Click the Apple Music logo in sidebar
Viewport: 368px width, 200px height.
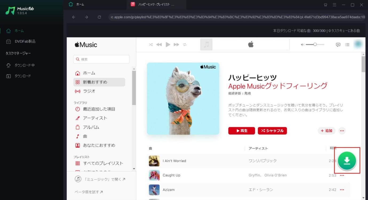(x=86, y=45)
